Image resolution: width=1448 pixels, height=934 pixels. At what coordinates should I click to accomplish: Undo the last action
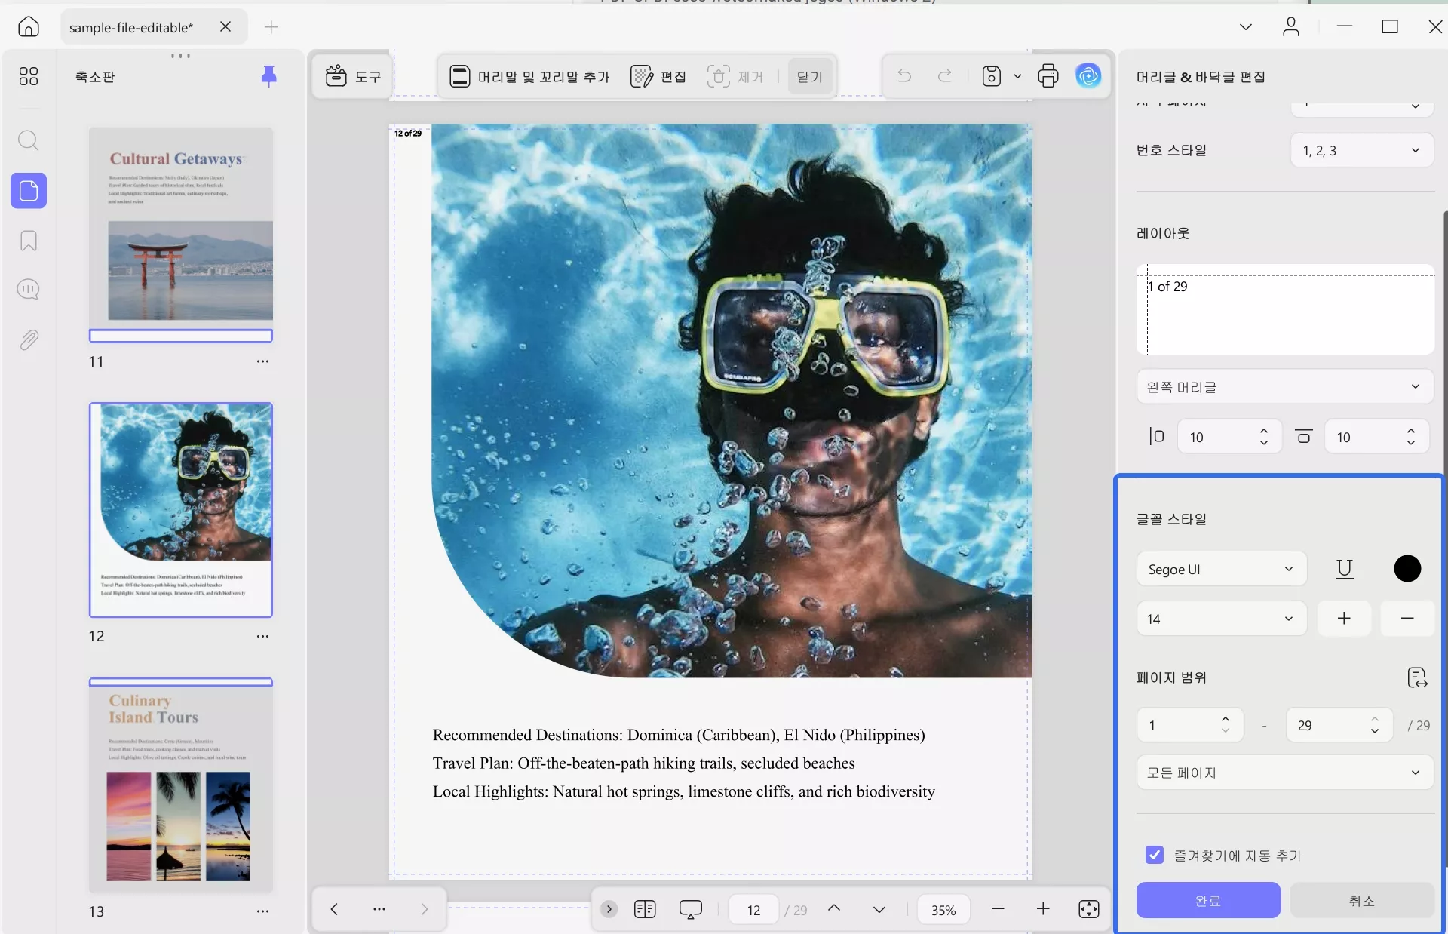904,76
